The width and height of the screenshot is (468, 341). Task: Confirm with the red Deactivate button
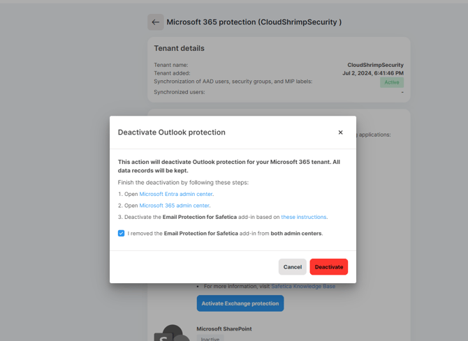(x=328, y=267)
